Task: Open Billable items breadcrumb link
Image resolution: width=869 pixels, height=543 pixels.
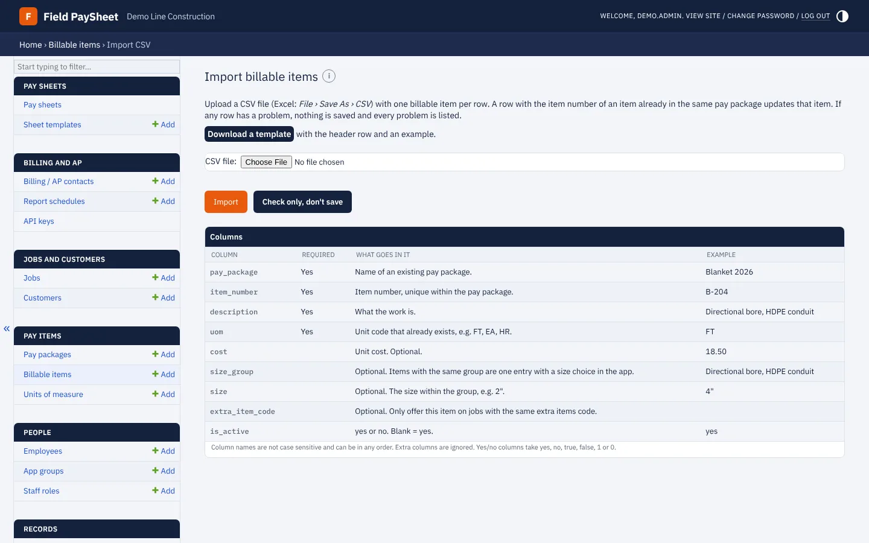Action: coord(74,45)
